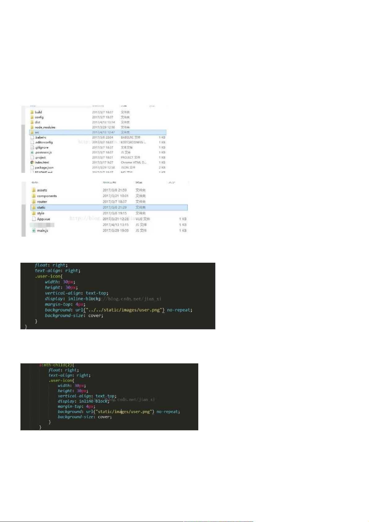
Task: Click the a:nth-child(2) selector line
Action: pyautogui.click(x=56, y=365)
